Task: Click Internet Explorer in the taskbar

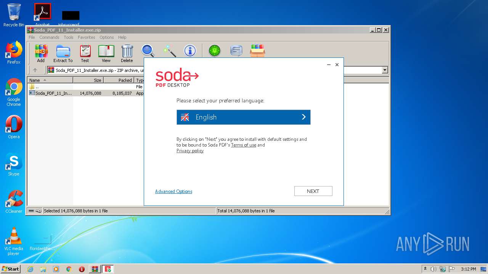Action: pos(30,269)
